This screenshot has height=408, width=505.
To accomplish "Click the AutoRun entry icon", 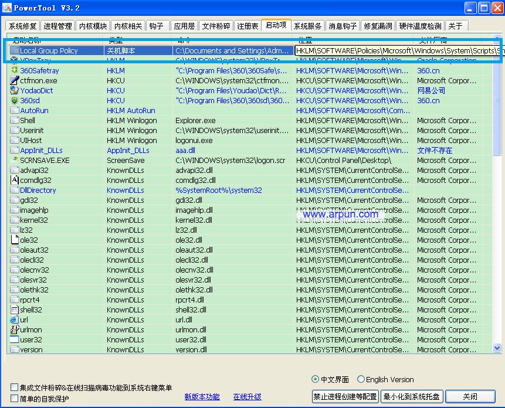I will point(13,110).
